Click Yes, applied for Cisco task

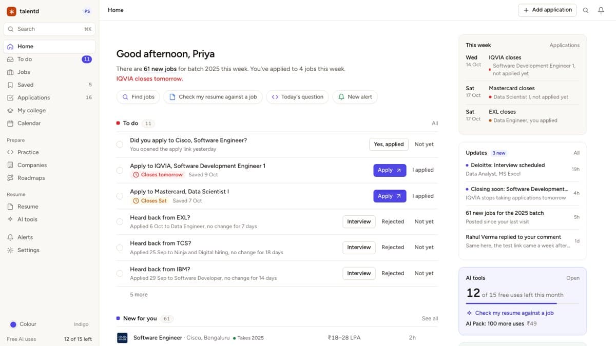pos(389,145)
